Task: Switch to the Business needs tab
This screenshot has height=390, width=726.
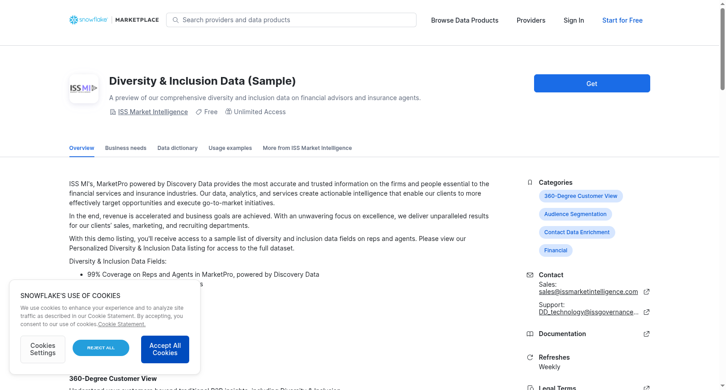Action: tap(126, 148)
